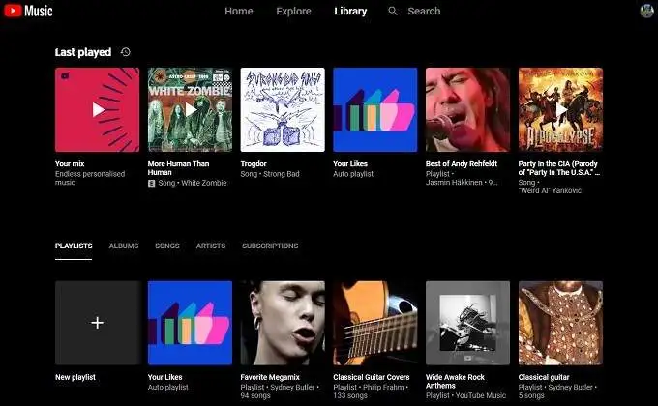Open the Philip Frahm creator link
This screenshot has height=406, width=658.
(383, 388)
